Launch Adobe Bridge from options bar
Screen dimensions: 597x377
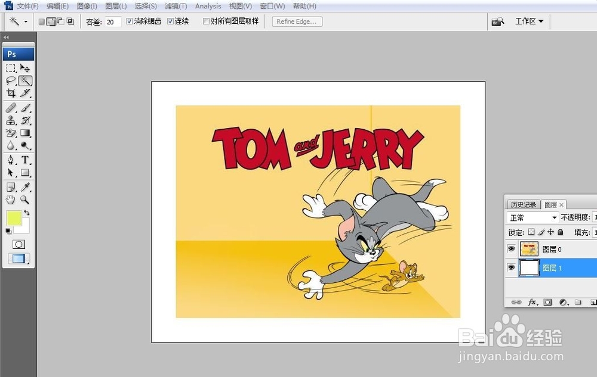pyautogui.click(x=498, y=21)
